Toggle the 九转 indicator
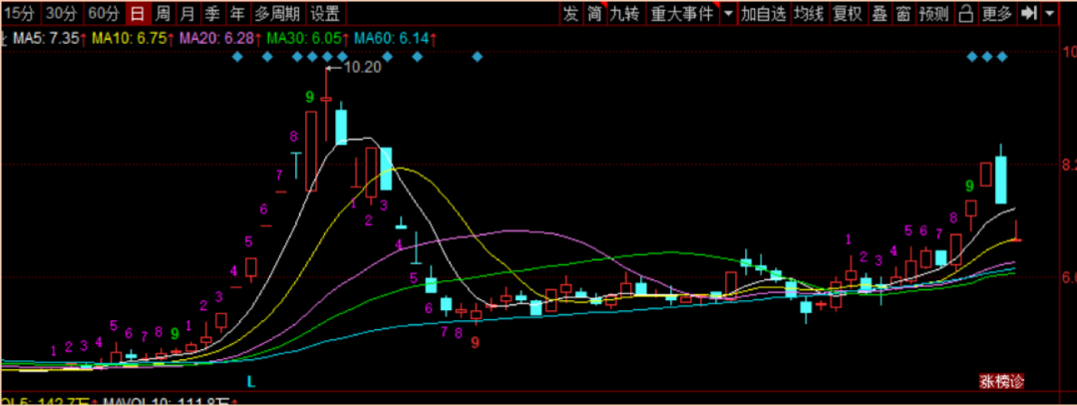 626,13
